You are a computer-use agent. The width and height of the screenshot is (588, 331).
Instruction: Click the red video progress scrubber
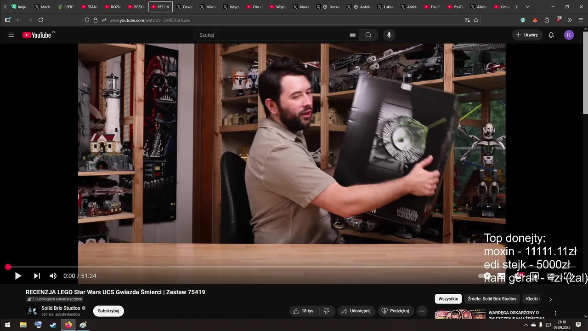(x=8, y=267)
